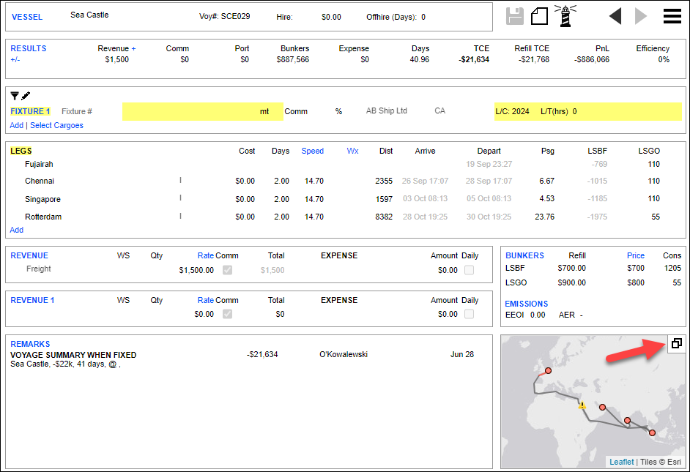Click the edit pencil icon above FIXTURE 1
This screenshot has height=472, width=690.
(x=26, y=96)
